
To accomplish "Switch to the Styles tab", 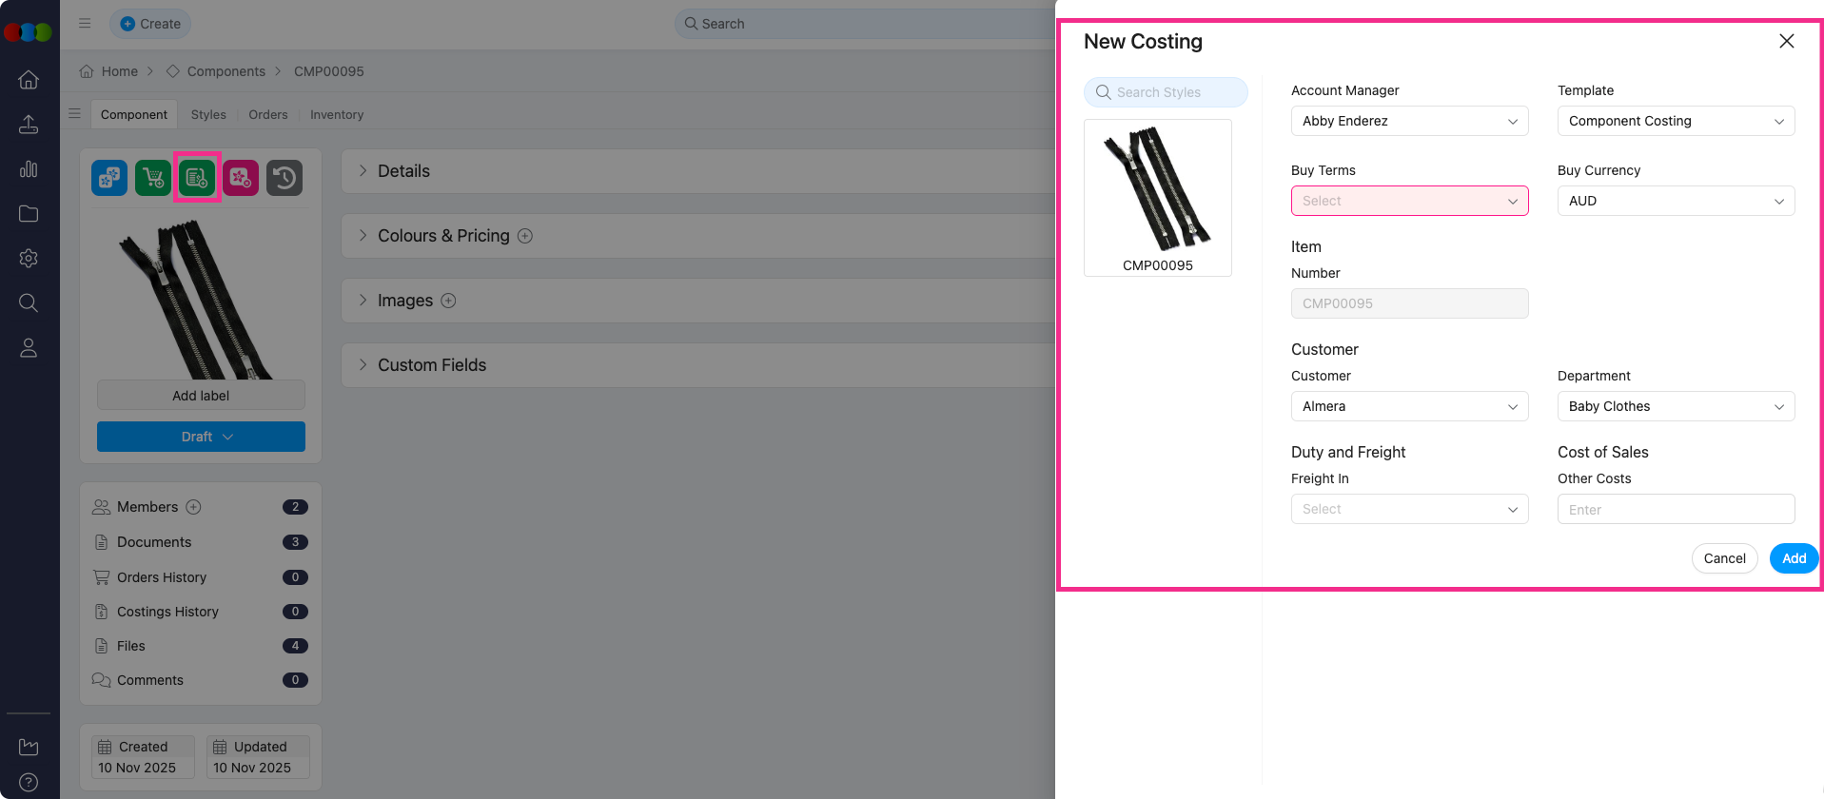I will pyautogui.click(x=208, y=114).
